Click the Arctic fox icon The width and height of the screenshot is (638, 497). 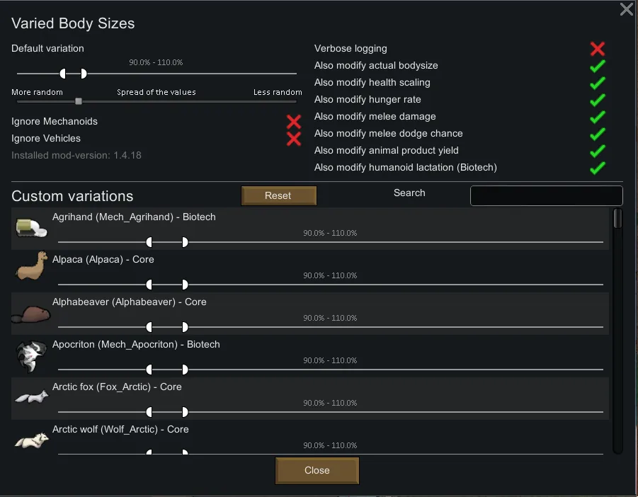pyautogui.click(x=31, y=397)
